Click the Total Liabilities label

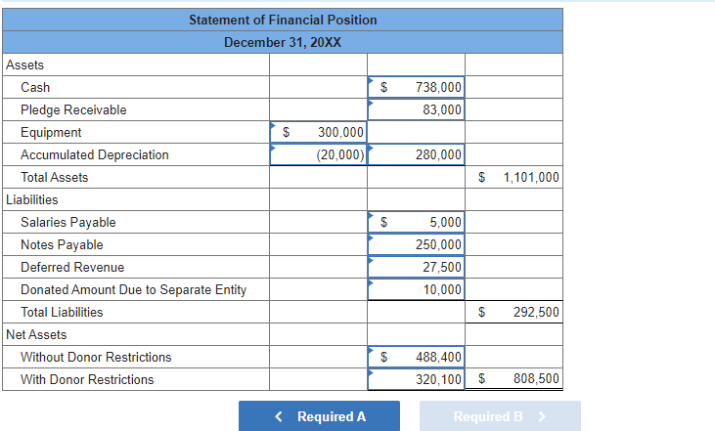click(x=62, y=312)
